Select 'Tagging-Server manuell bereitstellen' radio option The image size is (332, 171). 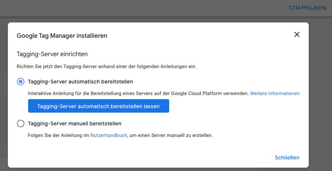point(21,123)
